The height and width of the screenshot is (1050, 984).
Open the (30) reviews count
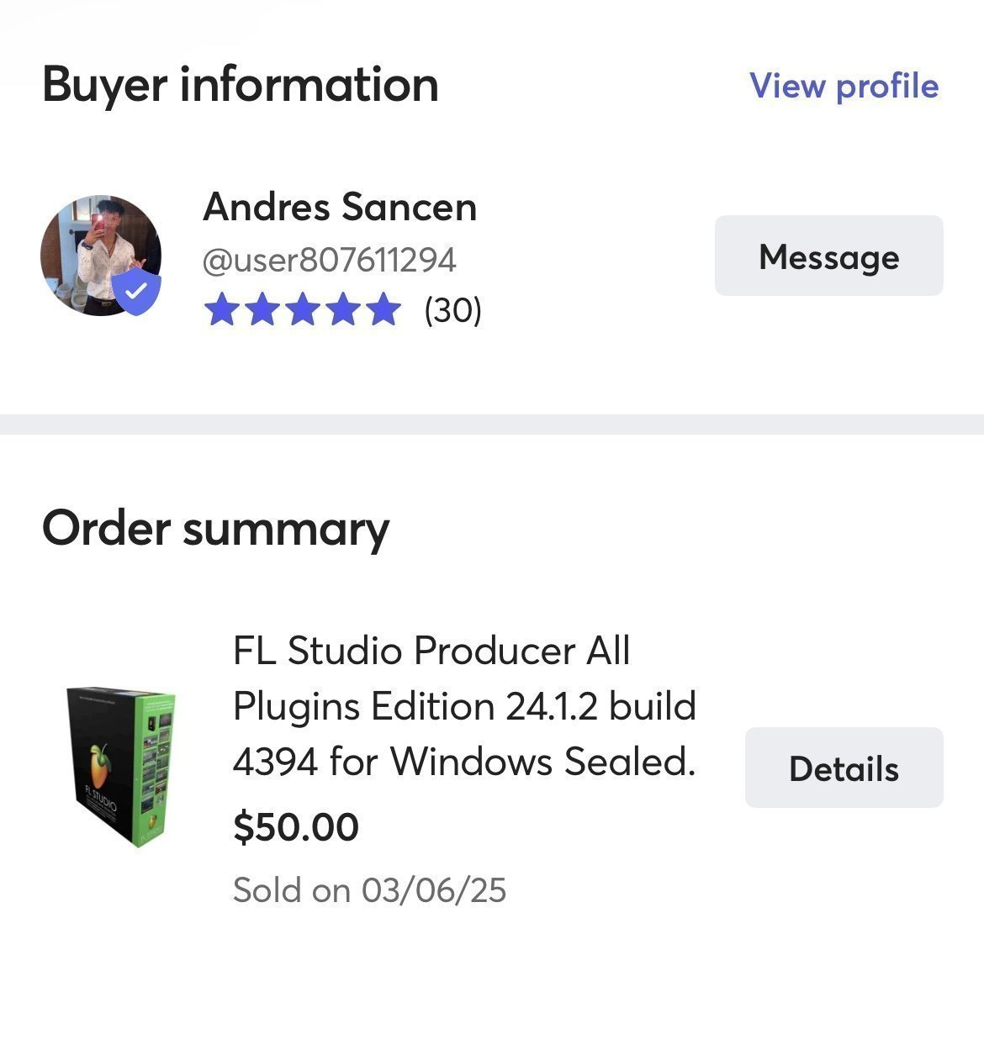[452, 310]
